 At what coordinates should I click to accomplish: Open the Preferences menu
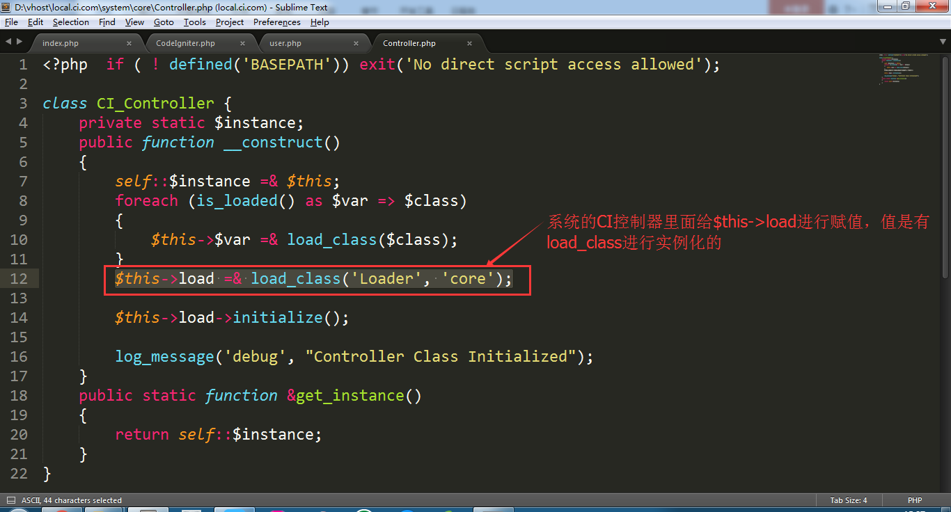(x=276, y=22)
